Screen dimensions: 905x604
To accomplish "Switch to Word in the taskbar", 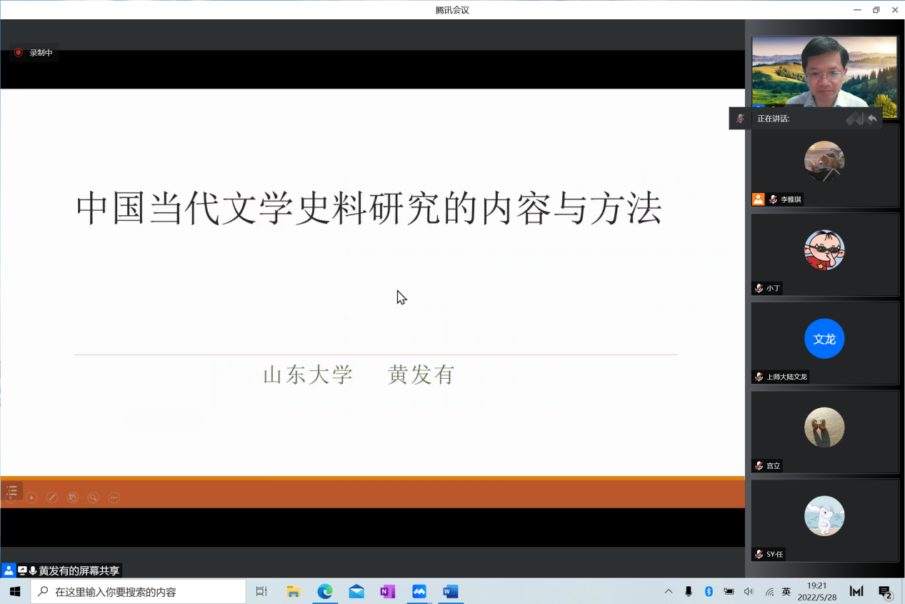I will pos(450,592).
